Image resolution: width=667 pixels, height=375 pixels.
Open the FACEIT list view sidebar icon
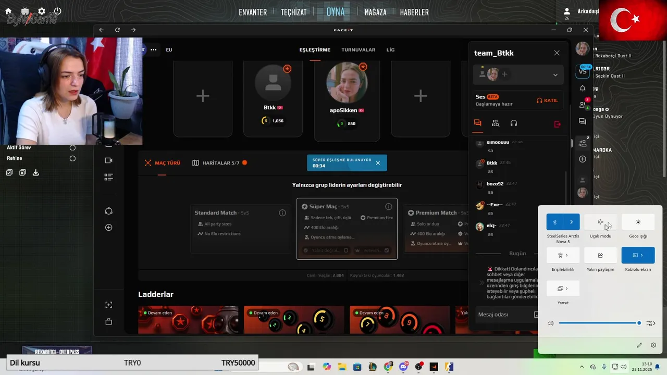pyautogui.click(x=108, y=177)
